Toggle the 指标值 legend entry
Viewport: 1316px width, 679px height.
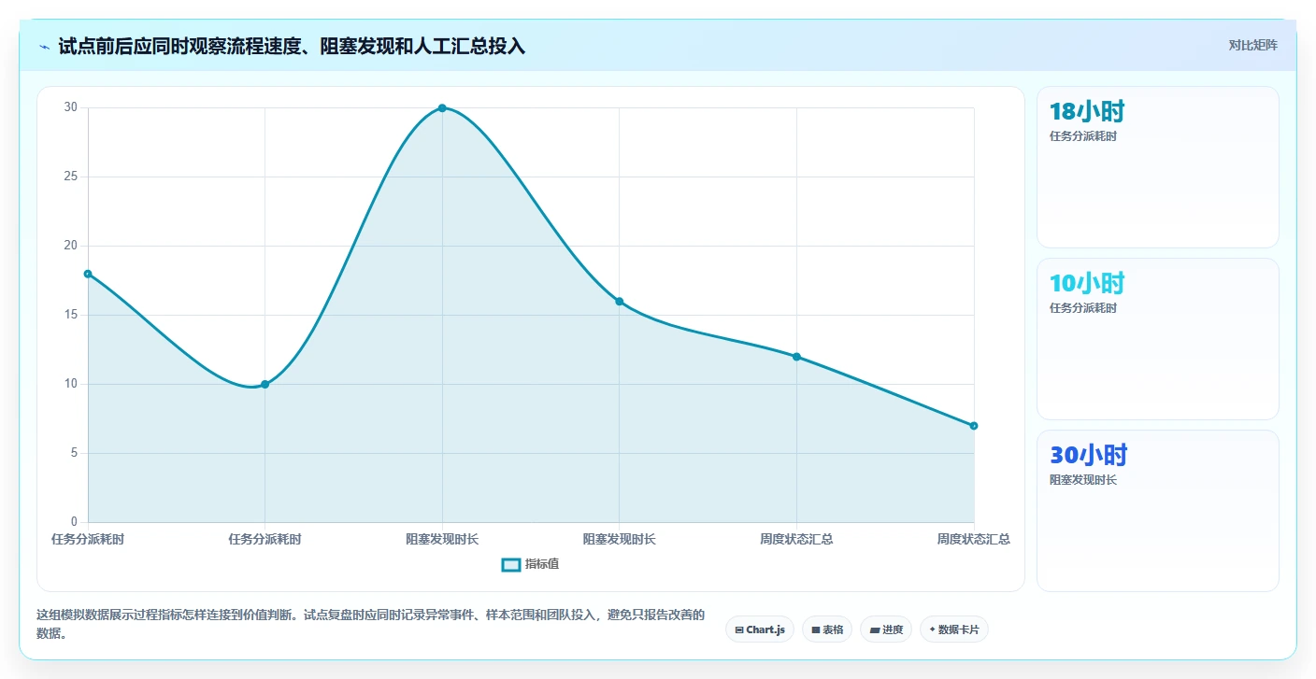[530, 564]
